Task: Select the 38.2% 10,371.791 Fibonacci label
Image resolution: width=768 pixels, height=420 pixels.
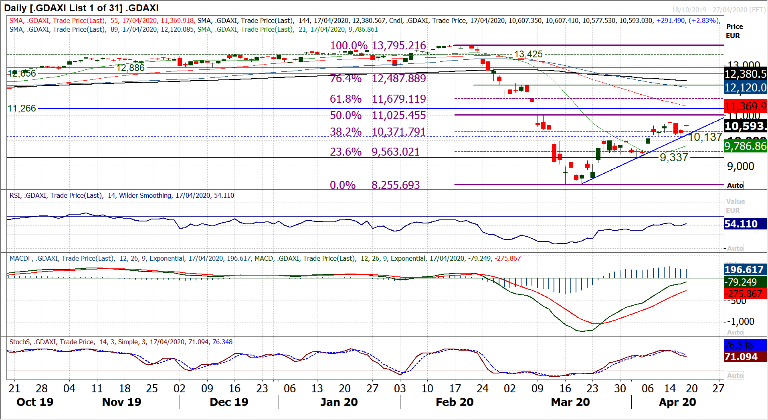Action: [378, 132]
